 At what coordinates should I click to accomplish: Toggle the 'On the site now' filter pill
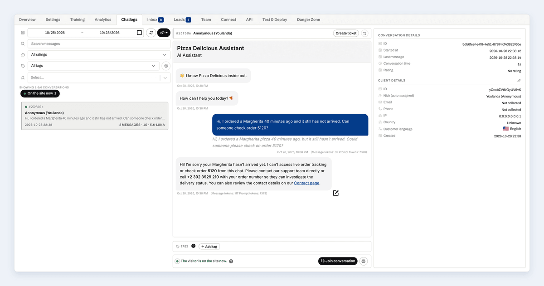click(x=40, y=93)
